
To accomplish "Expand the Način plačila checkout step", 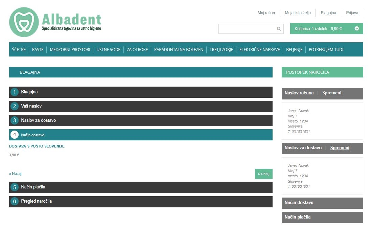I will pyautogui.click(x=140, y=187).
